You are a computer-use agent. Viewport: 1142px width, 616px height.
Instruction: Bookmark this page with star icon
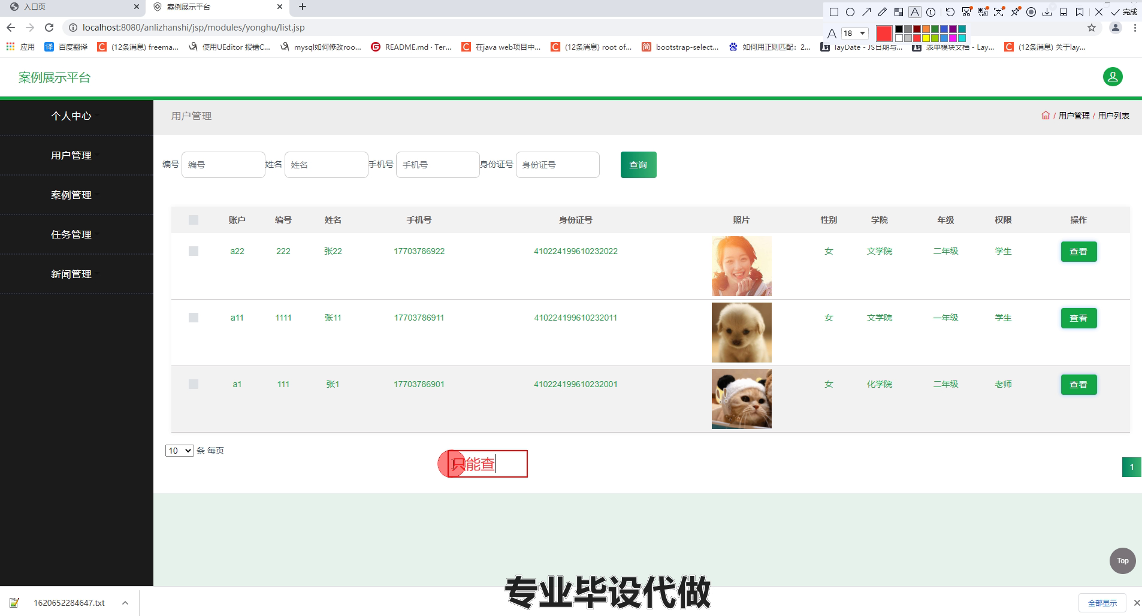click(x=1092, y=28)
